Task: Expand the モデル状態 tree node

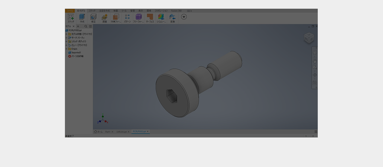Action: (66, 34)
